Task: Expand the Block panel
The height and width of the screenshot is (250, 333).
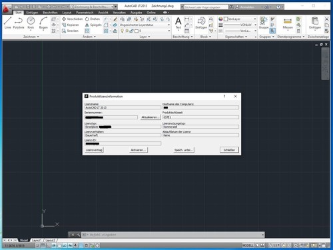Action: point(206,37)
